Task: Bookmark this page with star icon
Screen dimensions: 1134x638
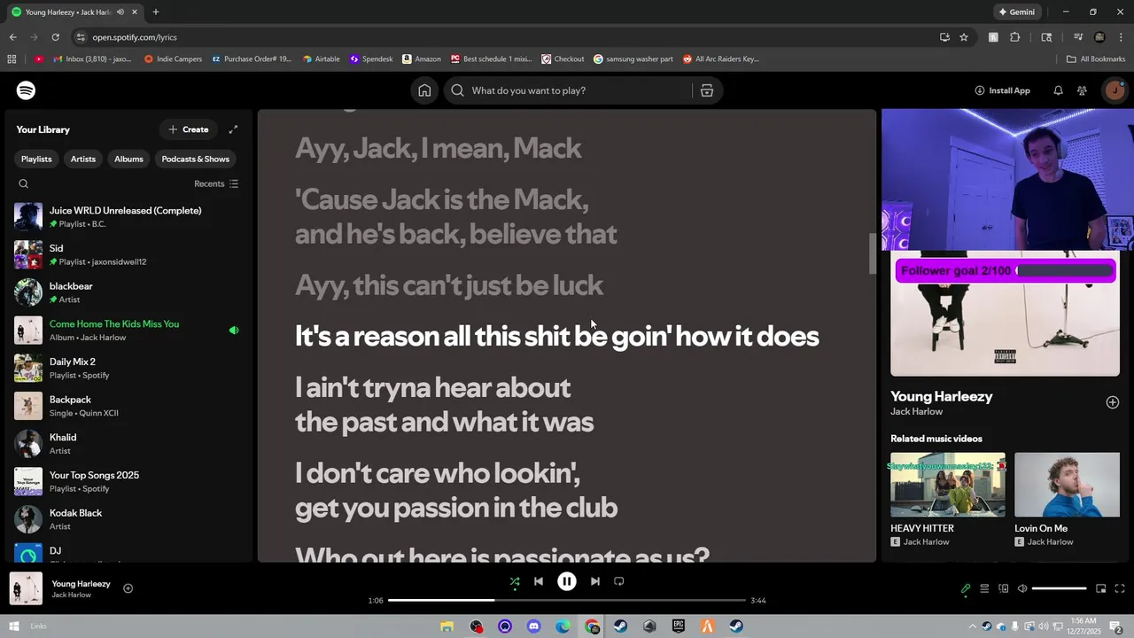Action: (x=964, y=37)
